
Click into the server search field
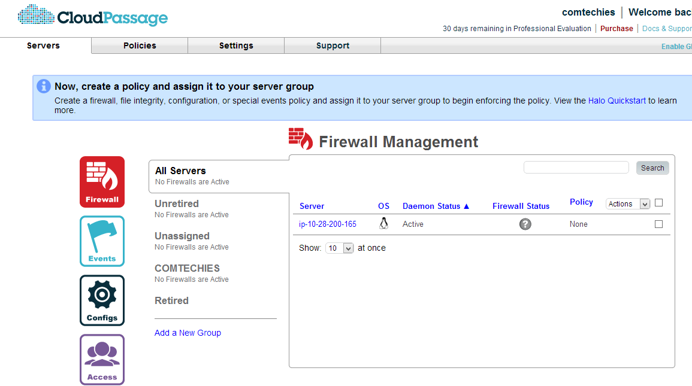[576, 168]
